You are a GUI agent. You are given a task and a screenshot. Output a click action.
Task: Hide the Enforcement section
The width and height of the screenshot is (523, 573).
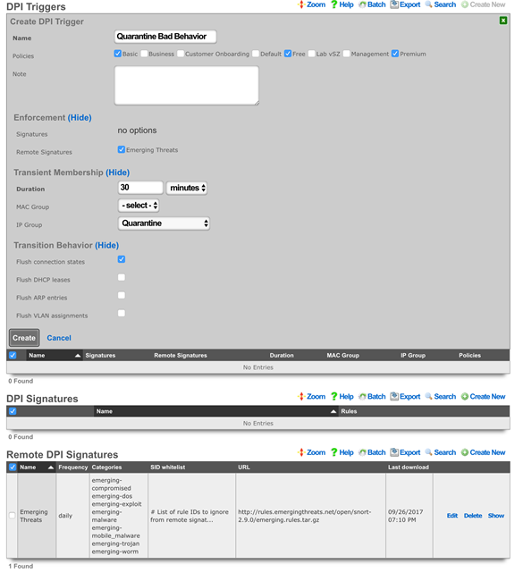pyautogui.click(x=80, y=118)
